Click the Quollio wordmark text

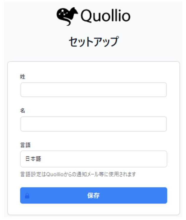point(105,16)
